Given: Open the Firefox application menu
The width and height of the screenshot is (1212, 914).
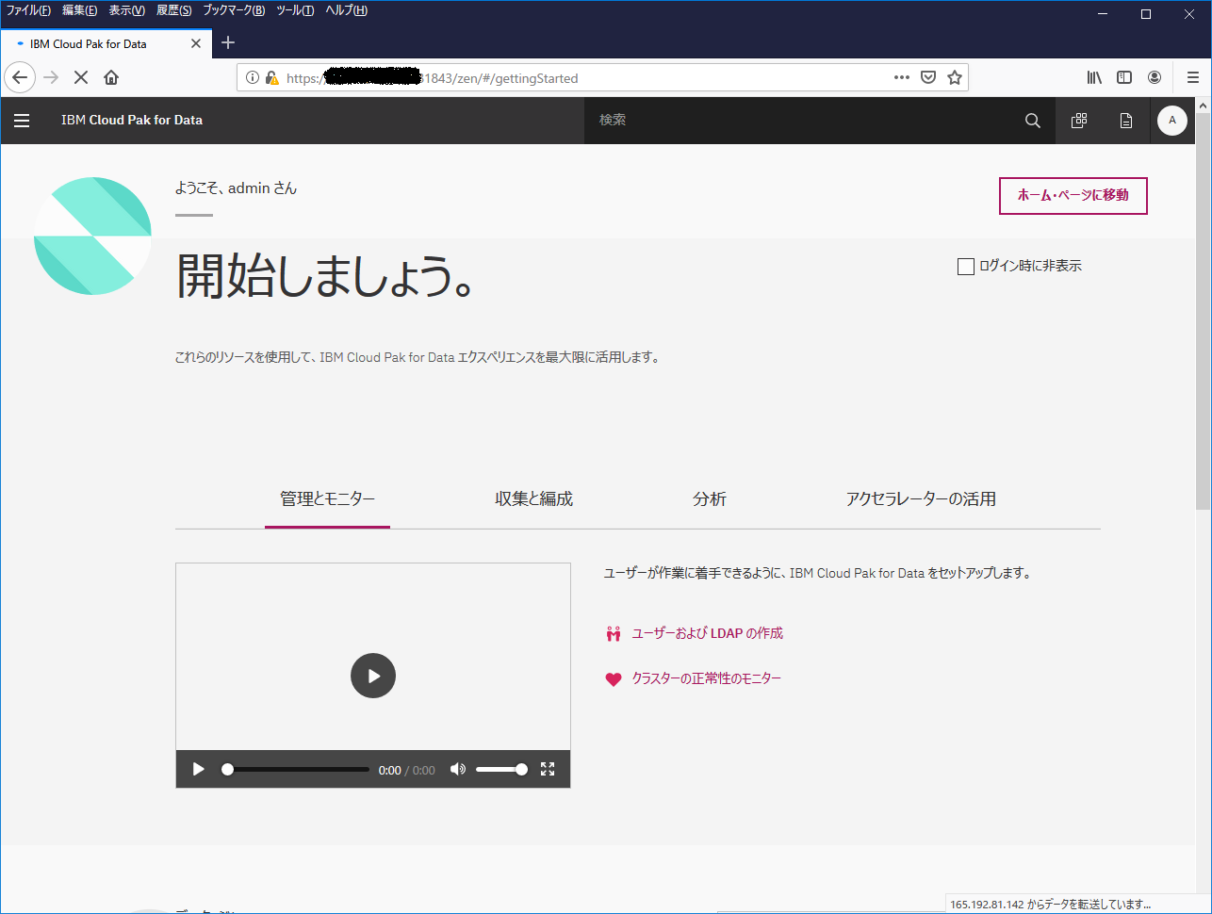Looking at the screenshot, I should tap(1192, 78).
